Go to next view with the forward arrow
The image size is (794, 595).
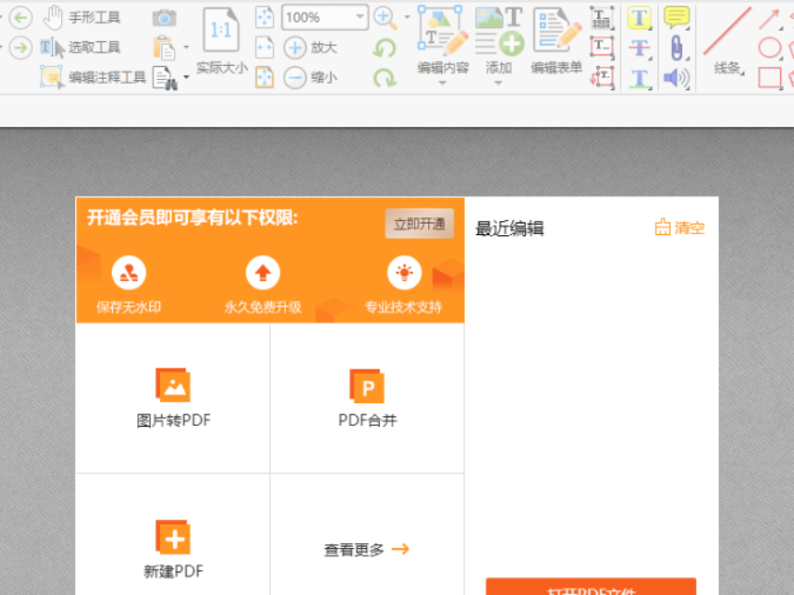(x=21, y=48)
